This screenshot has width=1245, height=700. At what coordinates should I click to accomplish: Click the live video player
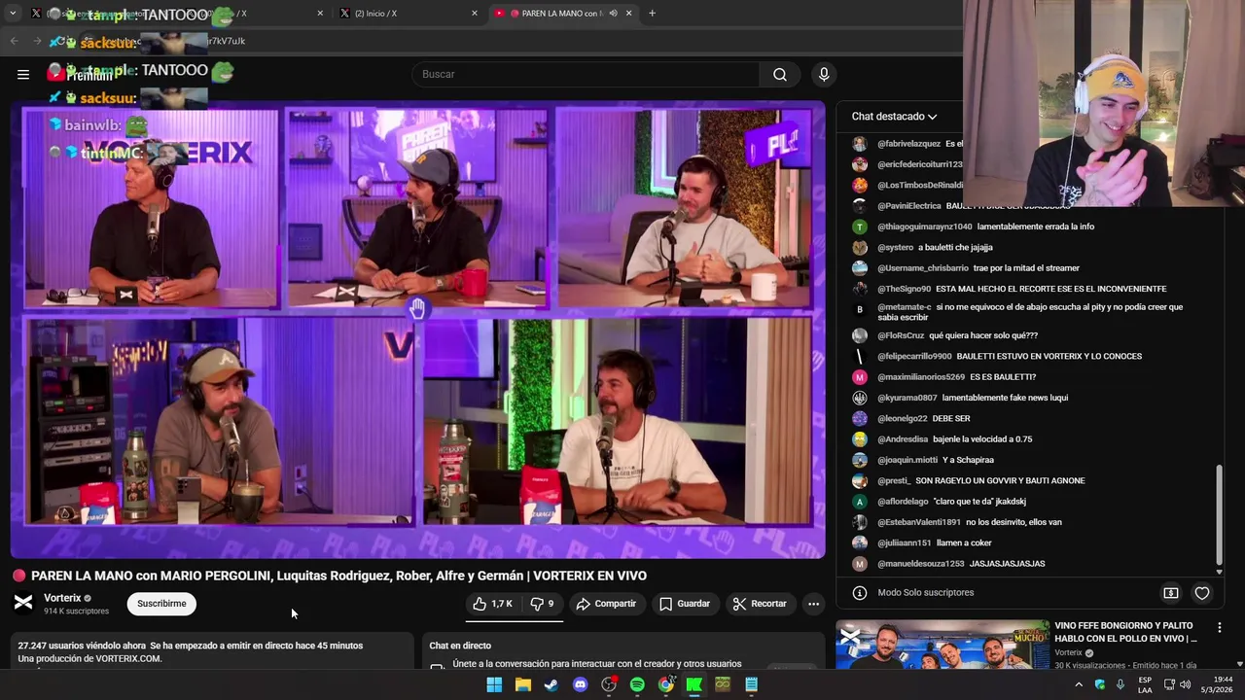click(417, 330)
